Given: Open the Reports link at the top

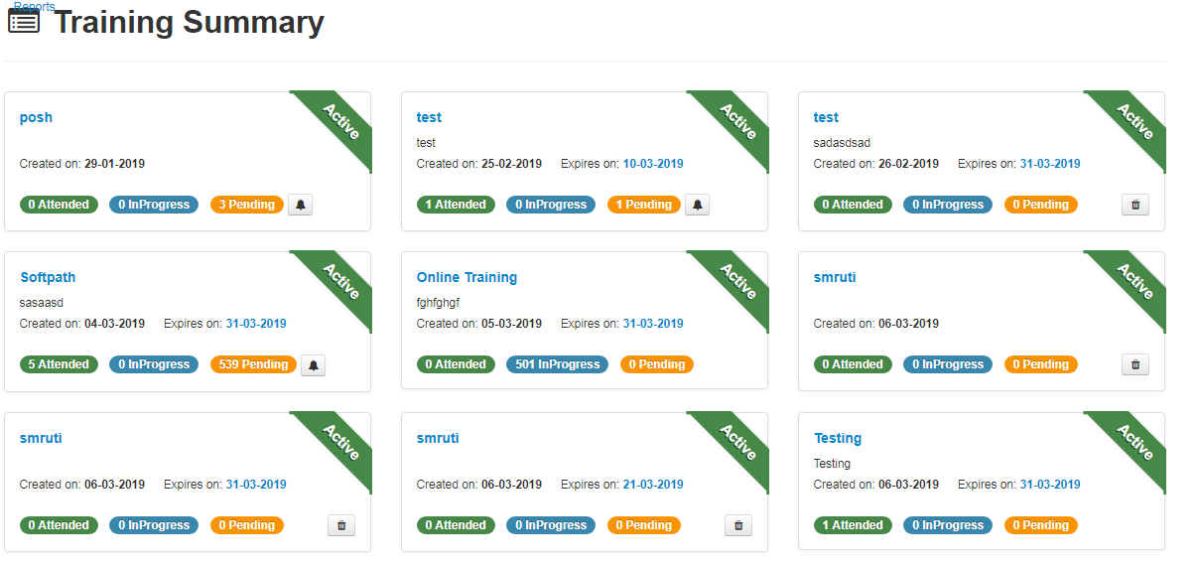Looking at the screenshot, I should point(34,6).
